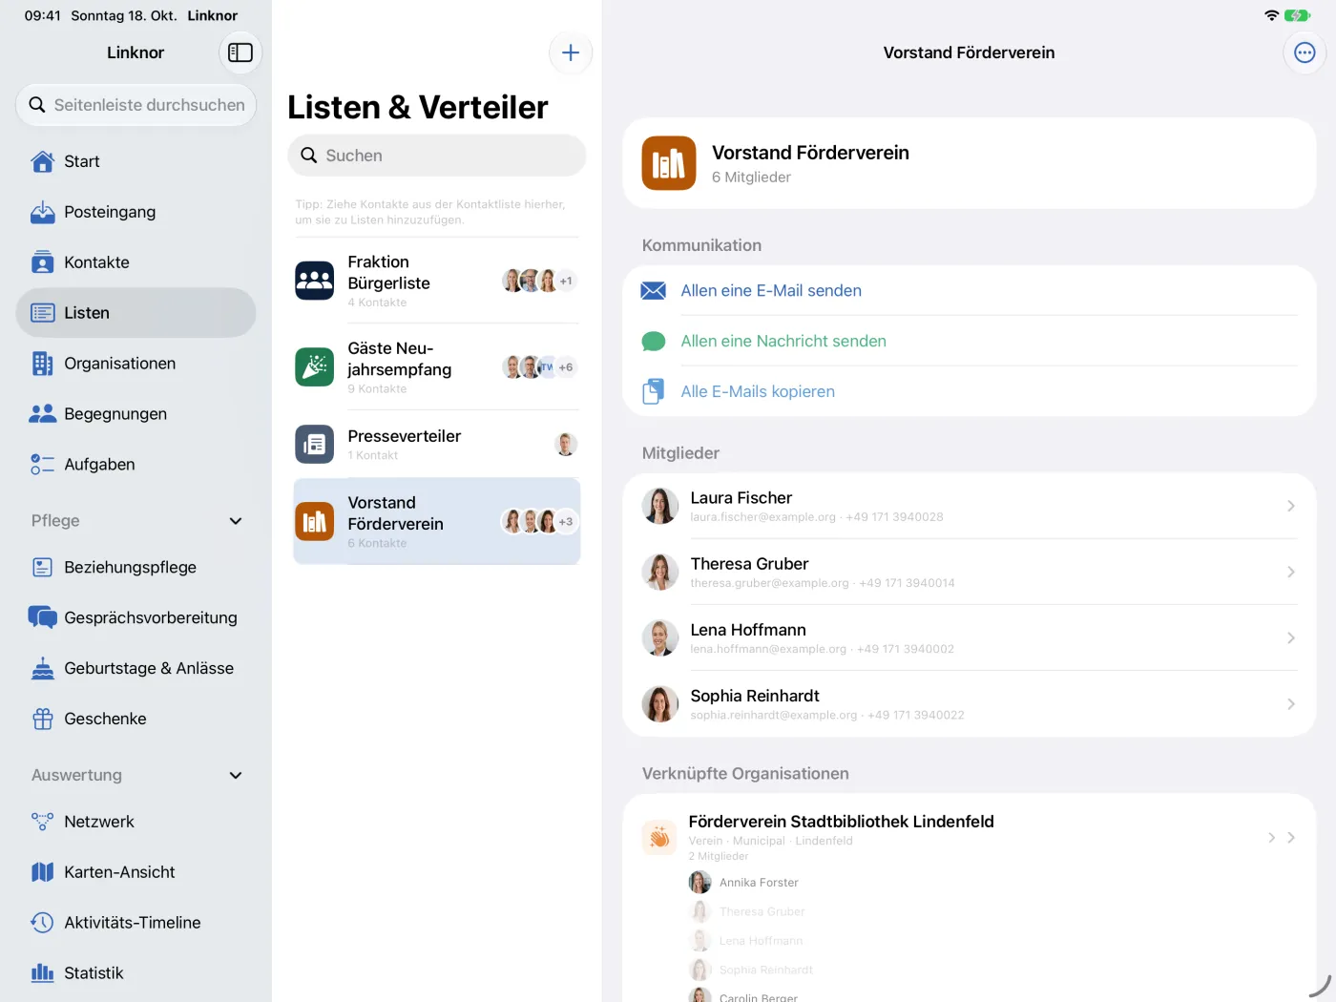Toggle the sidebar visibility button
The height and width of the screenshot is (1002, 1336).
click(x=240, y=52)
